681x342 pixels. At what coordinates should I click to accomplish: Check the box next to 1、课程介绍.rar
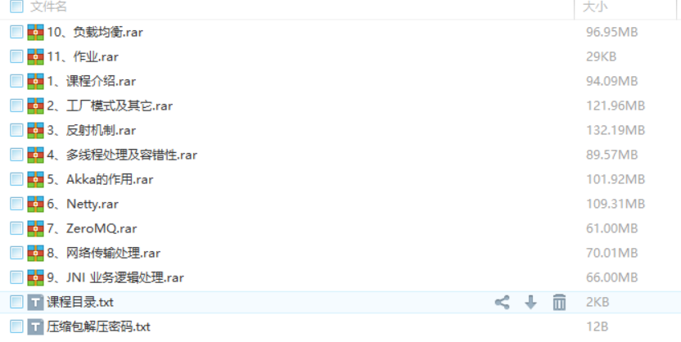(x=16, y=81)
